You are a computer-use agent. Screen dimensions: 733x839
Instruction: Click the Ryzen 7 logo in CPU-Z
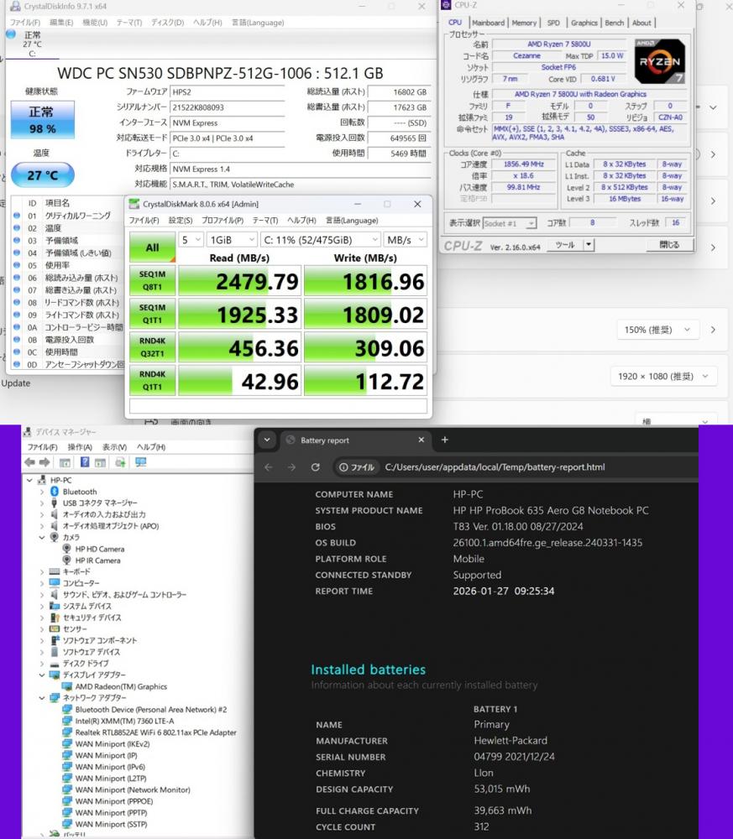(x=660, y=61)
